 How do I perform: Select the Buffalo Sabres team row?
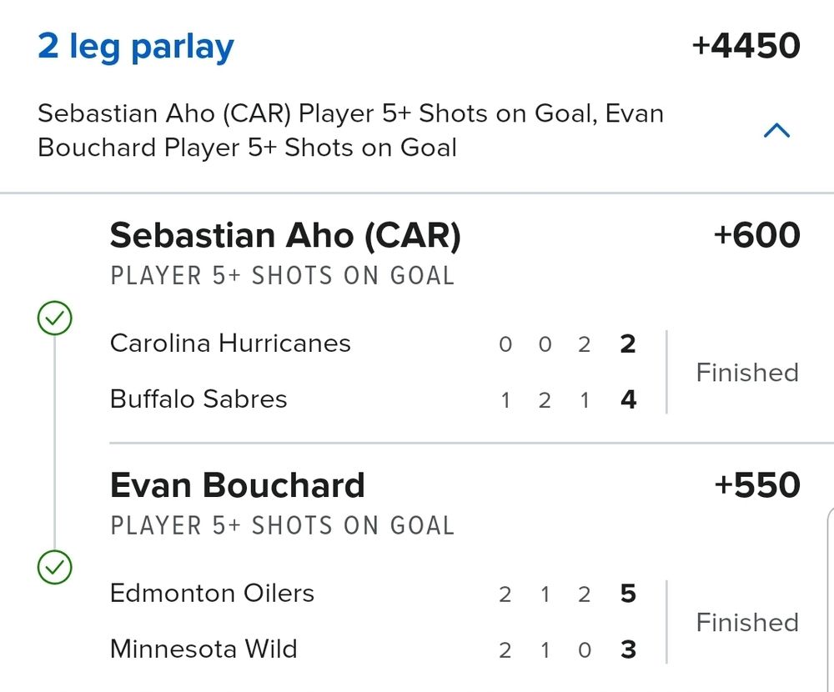(x=198, y=399)
